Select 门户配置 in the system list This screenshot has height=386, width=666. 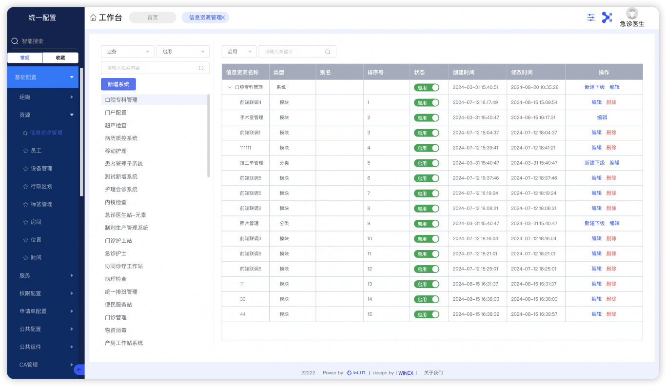116,113
